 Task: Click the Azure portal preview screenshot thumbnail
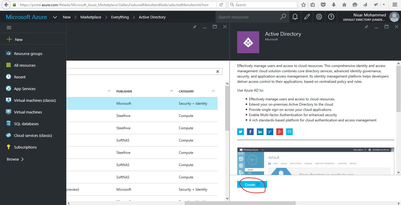(x=316, y=161)
